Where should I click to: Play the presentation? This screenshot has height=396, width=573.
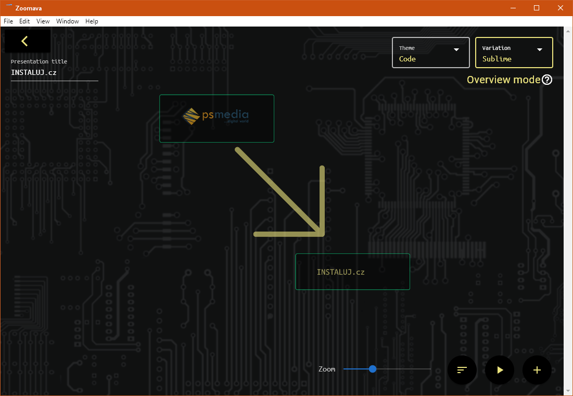click(x=500, y=370)
